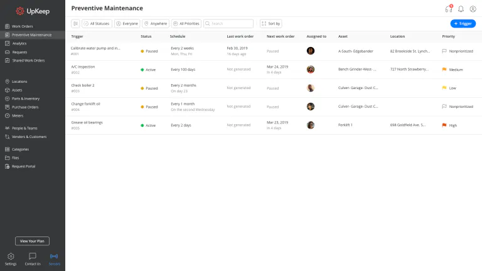The width and height of the screenshot is (482, 271).
Task: Open the Everyone assignee filter
Action: point(127,24)
